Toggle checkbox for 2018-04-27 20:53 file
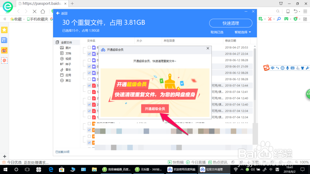 point(89,47)
